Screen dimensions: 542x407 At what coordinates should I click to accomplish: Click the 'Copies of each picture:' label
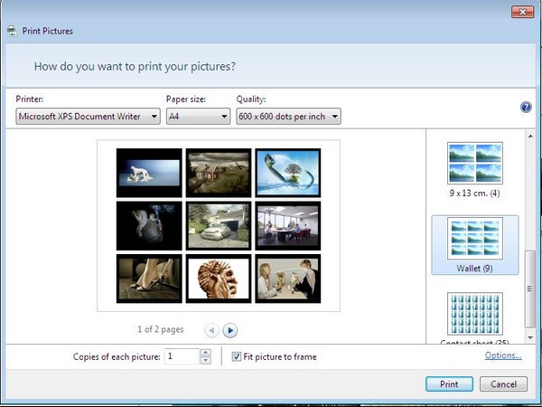(117, 357)
